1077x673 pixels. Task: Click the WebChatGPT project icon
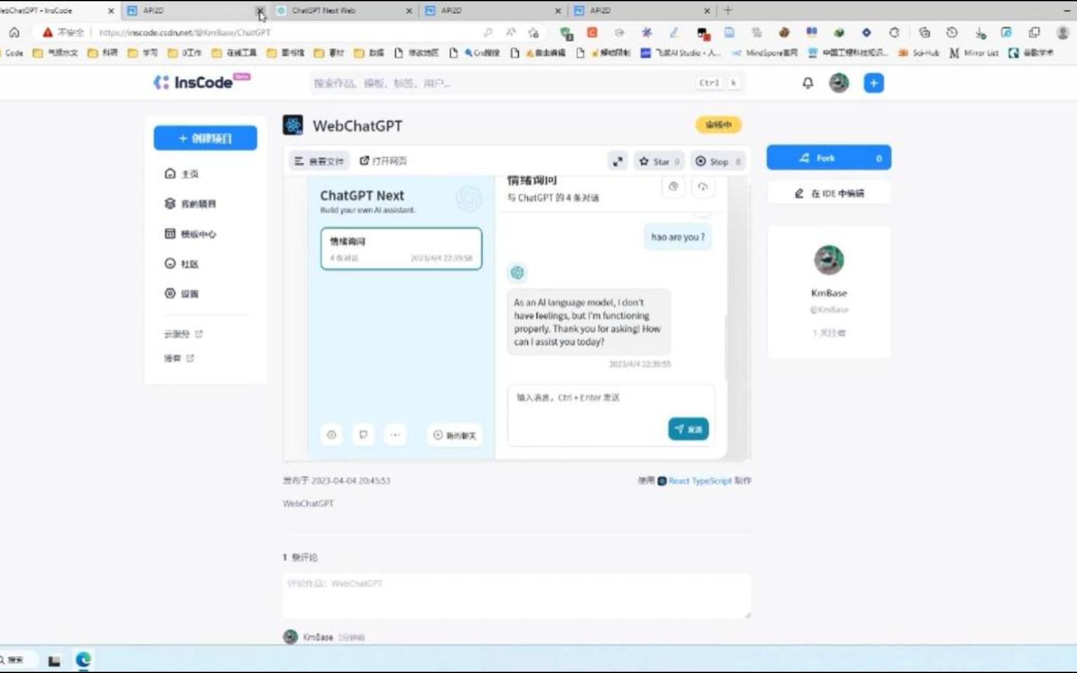coord(293,125)
